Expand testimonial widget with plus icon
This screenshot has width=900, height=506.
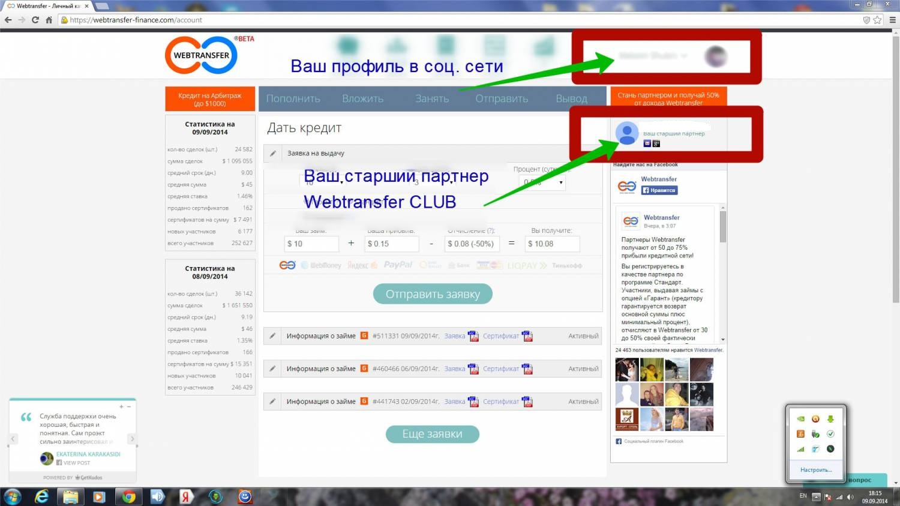(x=121, y=406)
